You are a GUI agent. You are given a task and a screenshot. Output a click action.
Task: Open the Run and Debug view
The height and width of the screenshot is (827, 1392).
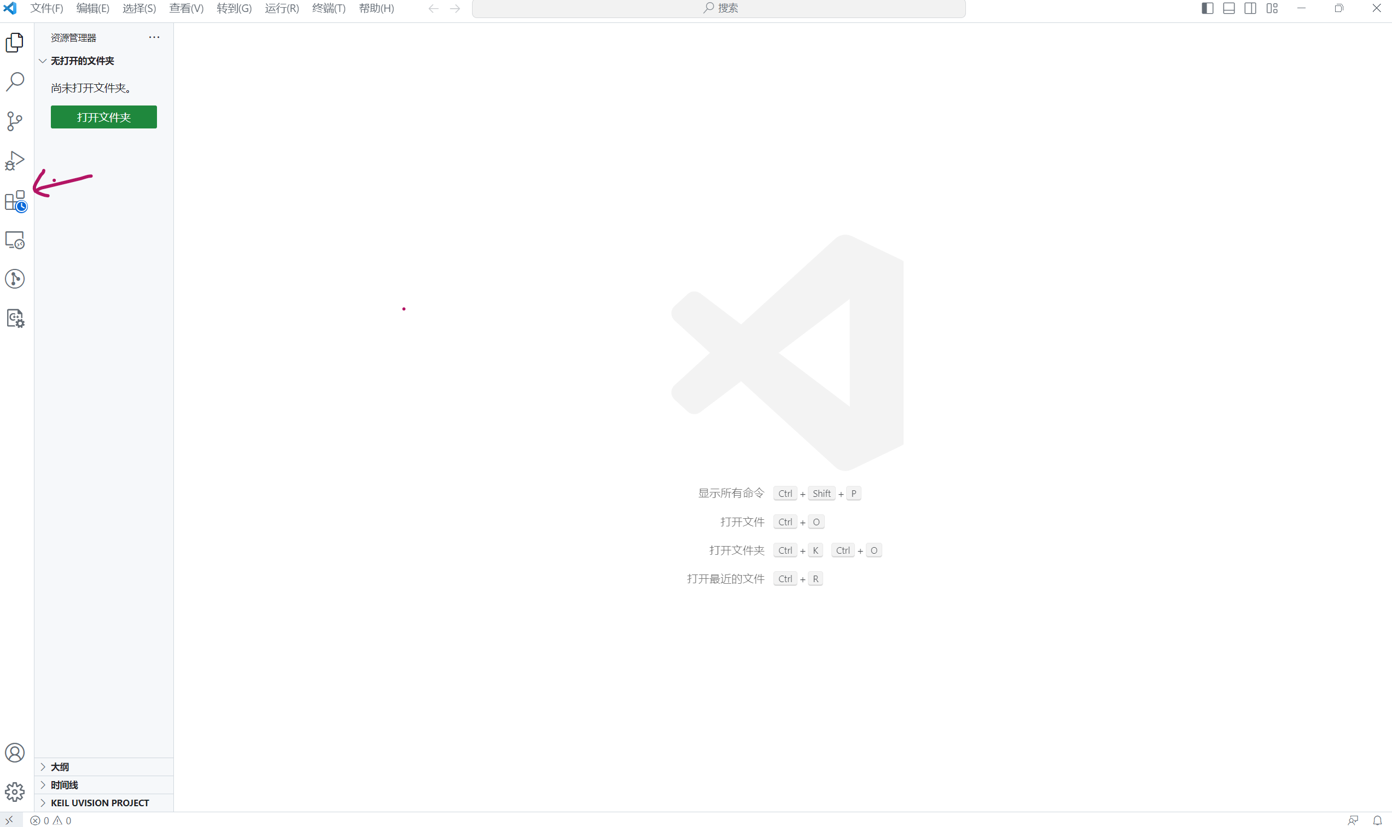[15, 161]
